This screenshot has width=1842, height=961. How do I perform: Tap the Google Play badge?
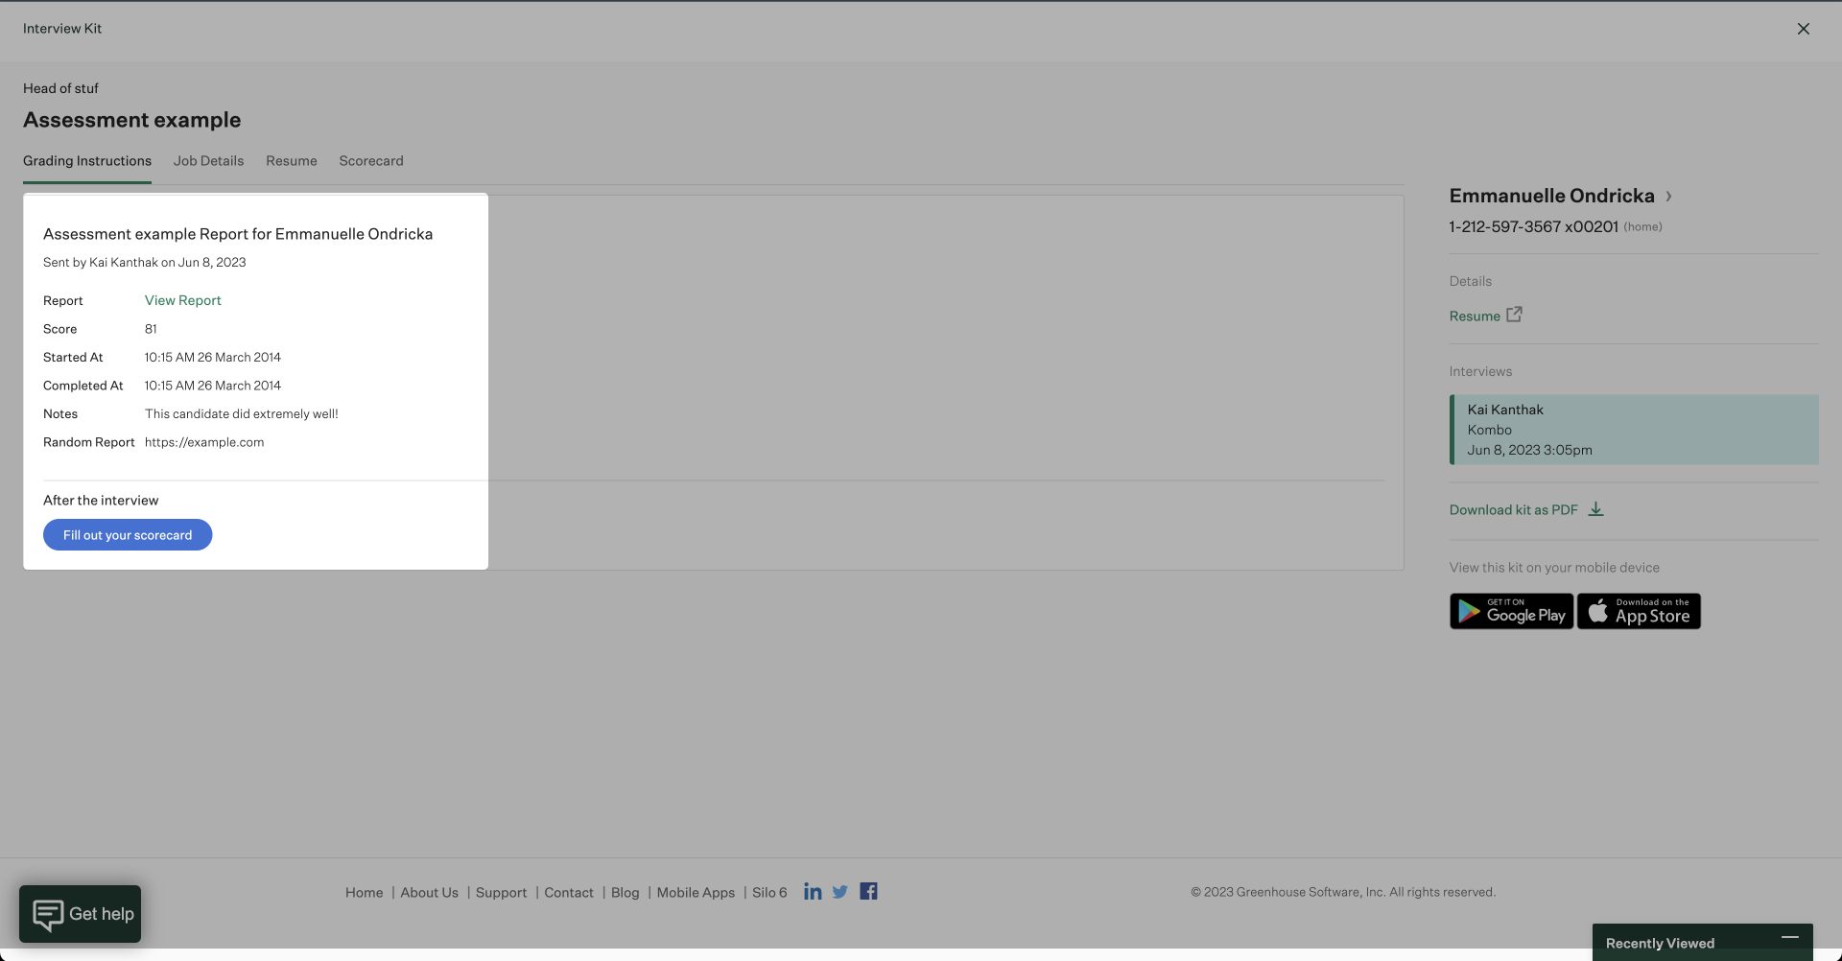coord(1511,611)
